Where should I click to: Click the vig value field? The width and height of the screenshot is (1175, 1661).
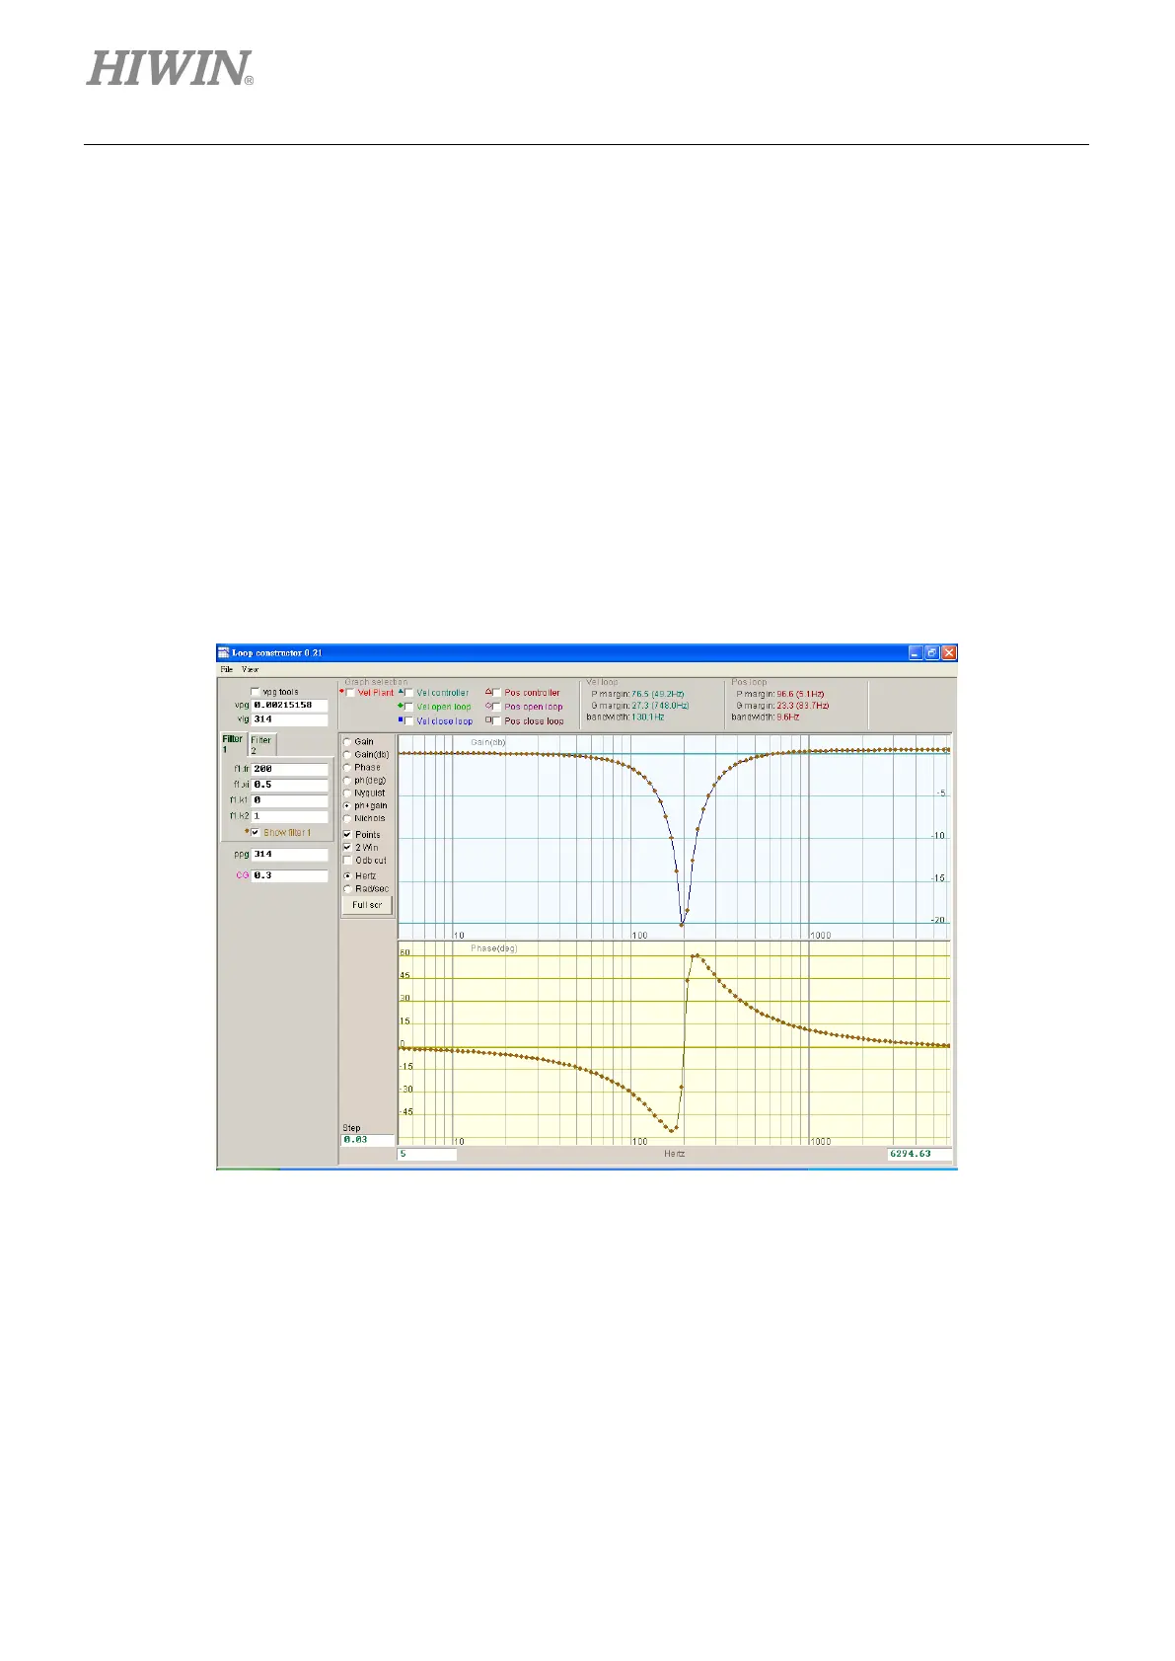(289, 718)
